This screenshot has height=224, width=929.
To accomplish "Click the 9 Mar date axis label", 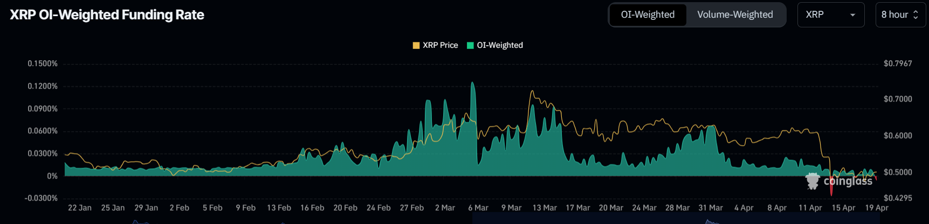I will pos(512,207).
